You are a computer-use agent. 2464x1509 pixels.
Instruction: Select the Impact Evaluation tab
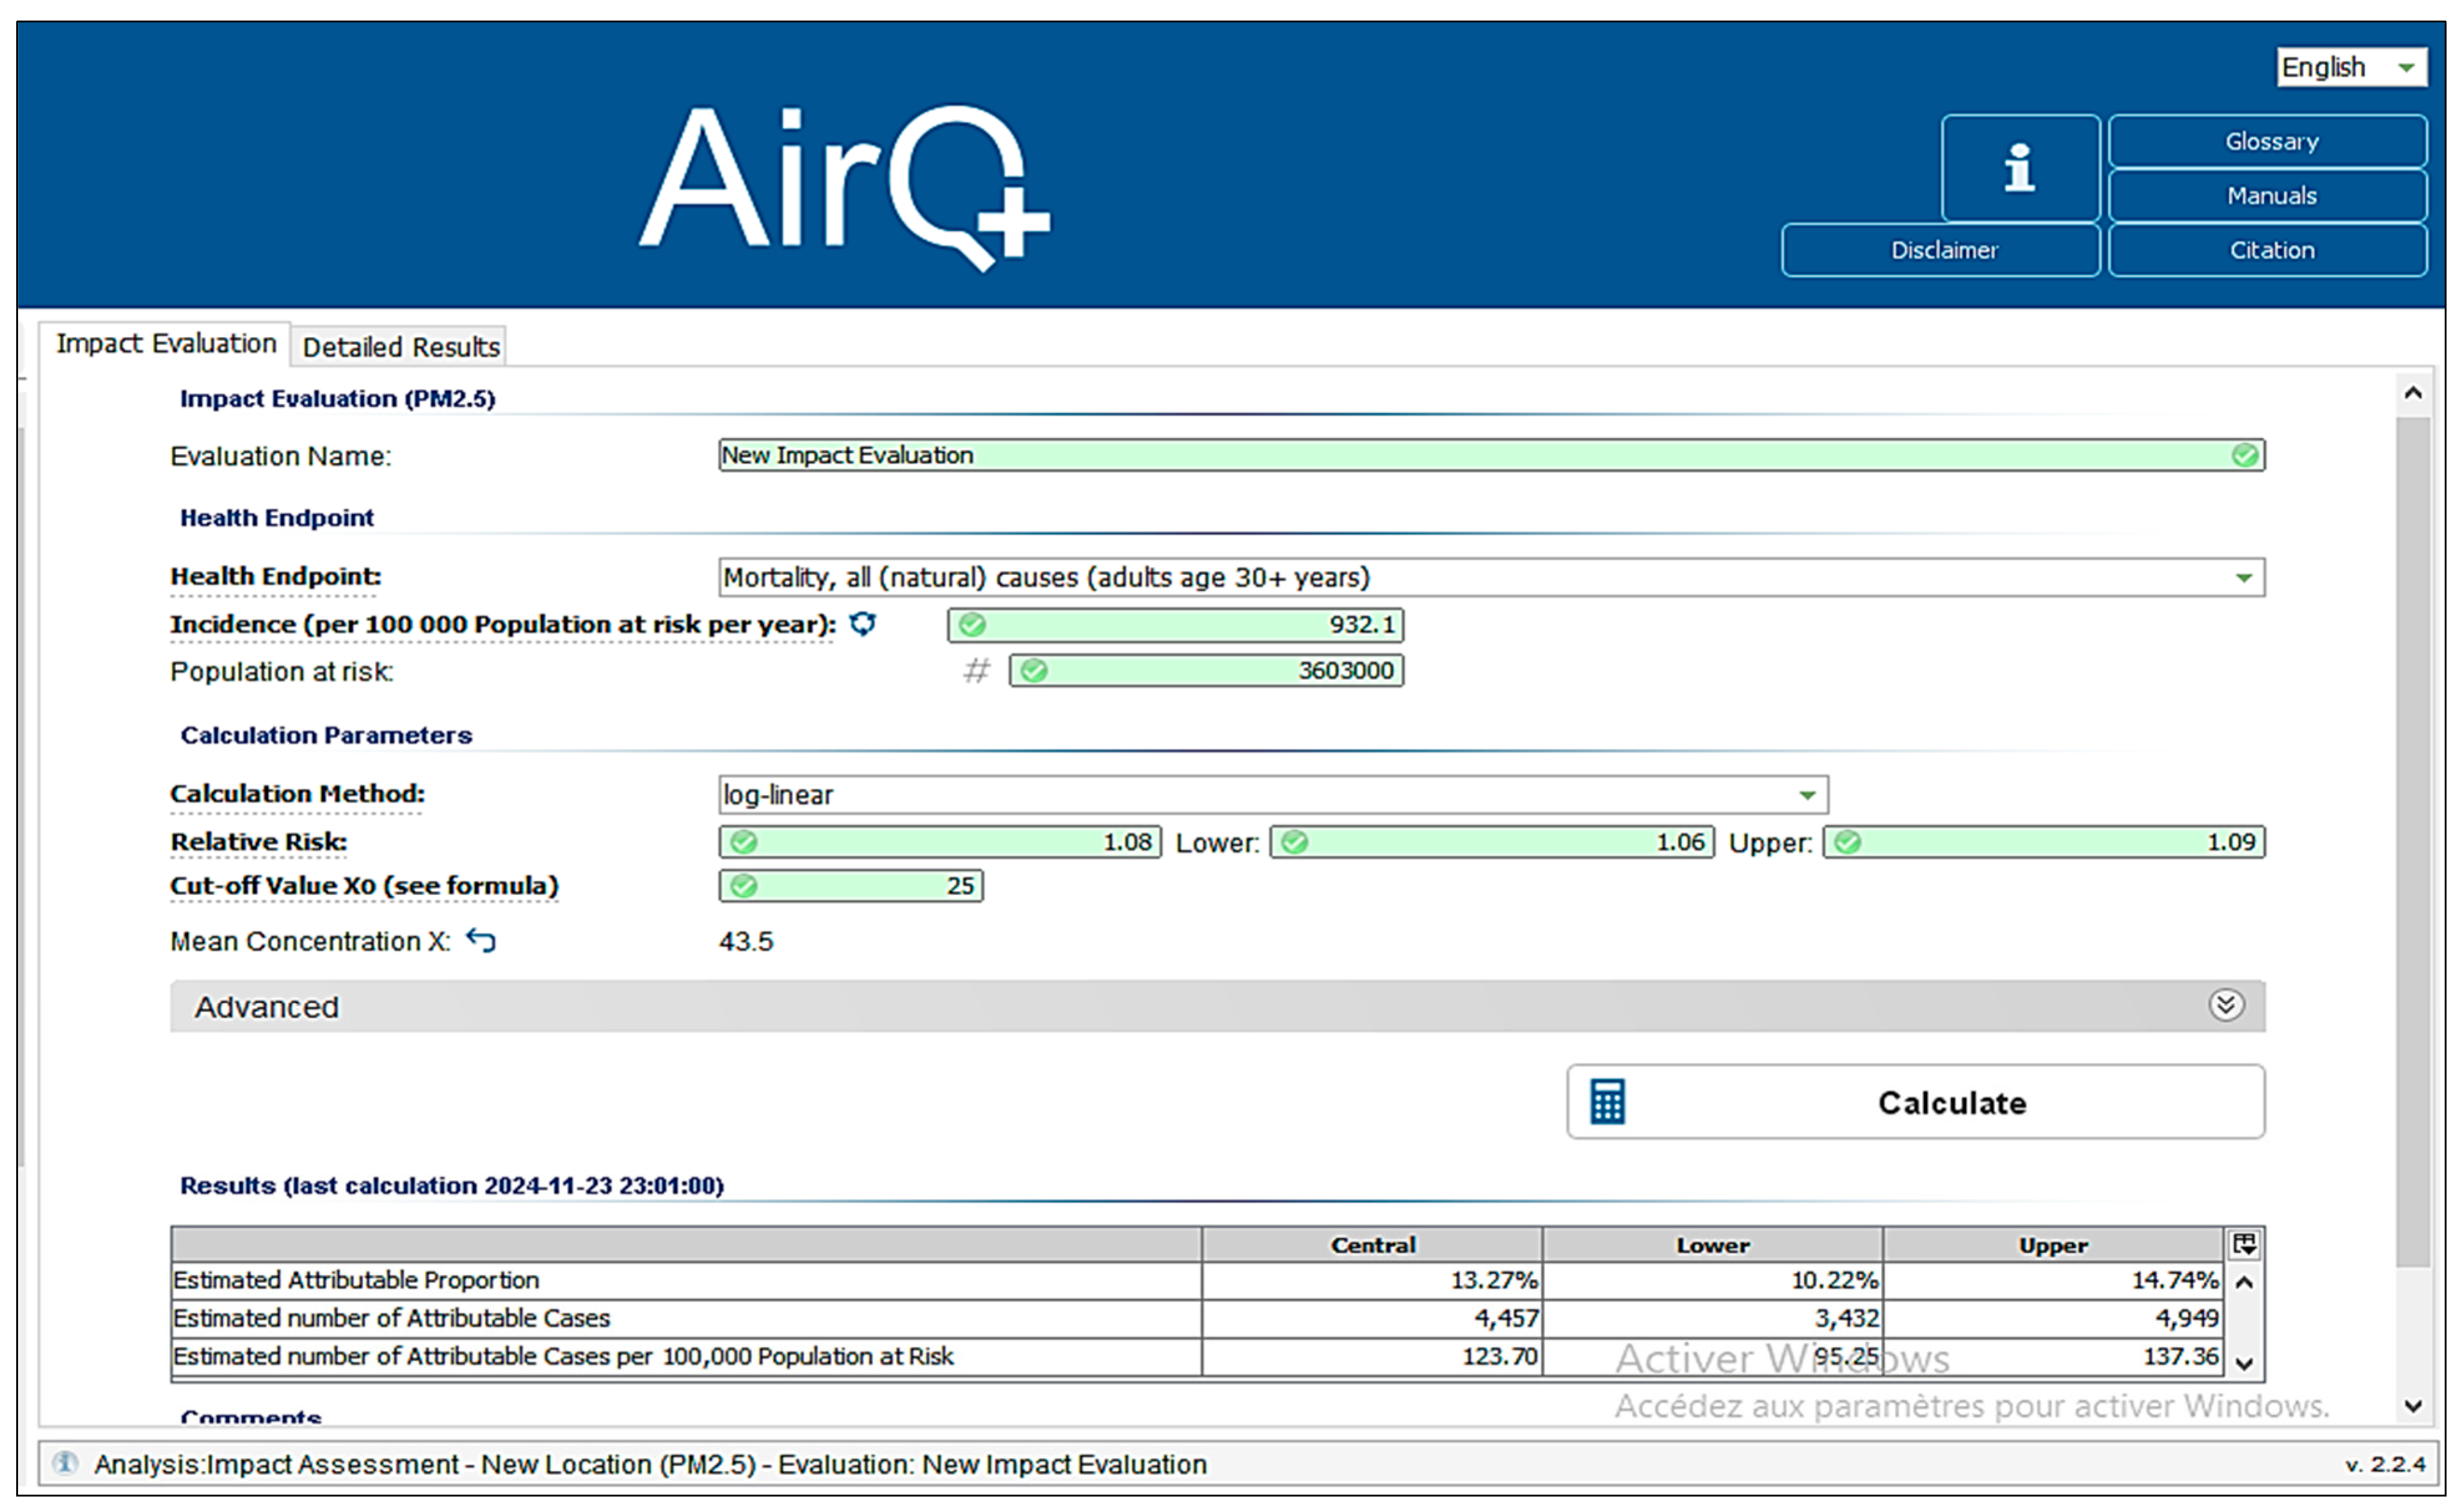click(166, 343)
